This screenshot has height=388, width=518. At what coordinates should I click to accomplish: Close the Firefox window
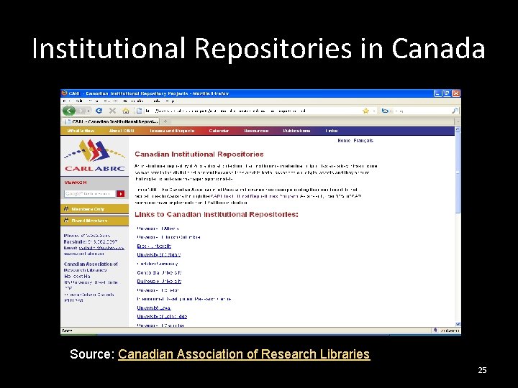click(x=456, y=93)
